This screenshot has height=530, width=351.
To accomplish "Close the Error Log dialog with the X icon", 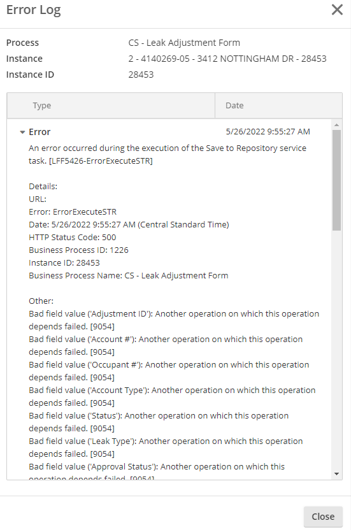I will tap(337, 10).
